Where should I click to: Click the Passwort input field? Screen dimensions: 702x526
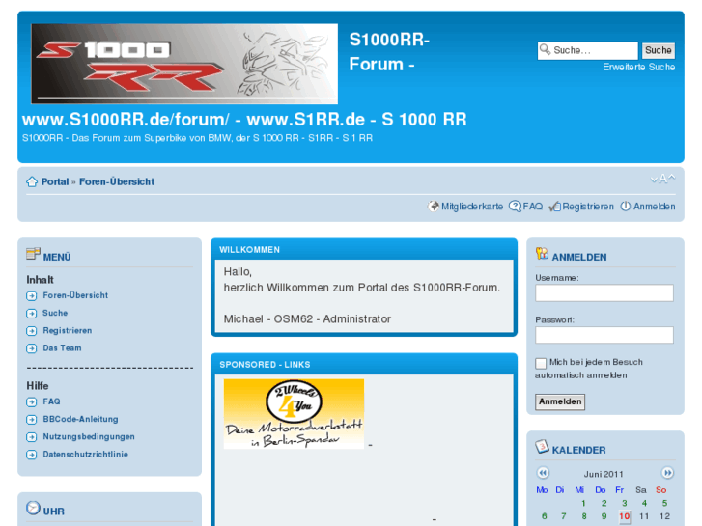(604, 335)
